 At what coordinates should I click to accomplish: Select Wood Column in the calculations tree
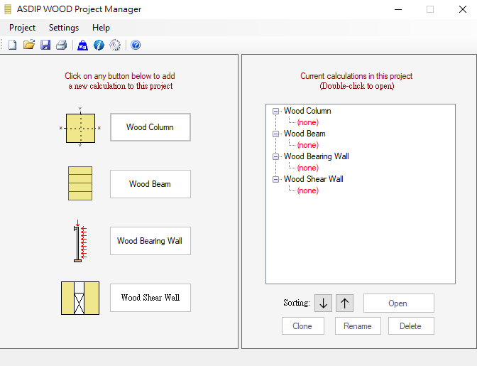(307, 111)
